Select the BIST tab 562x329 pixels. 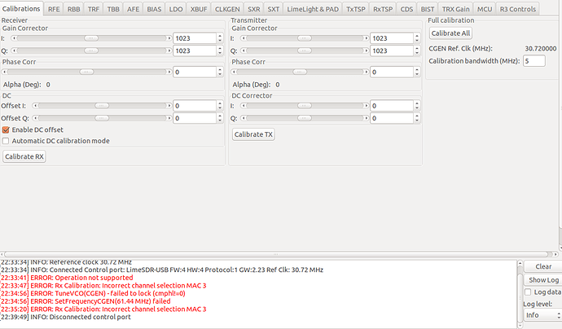[428, 9]
